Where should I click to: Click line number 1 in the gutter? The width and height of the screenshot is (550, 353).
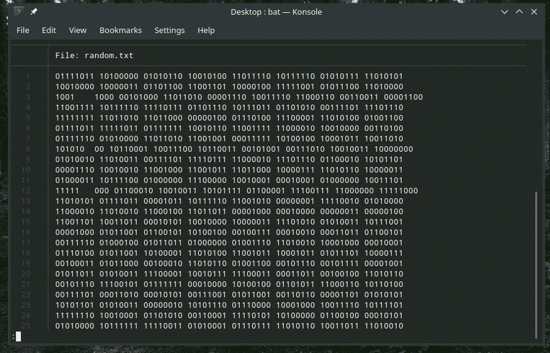click(x=28, y=76)
